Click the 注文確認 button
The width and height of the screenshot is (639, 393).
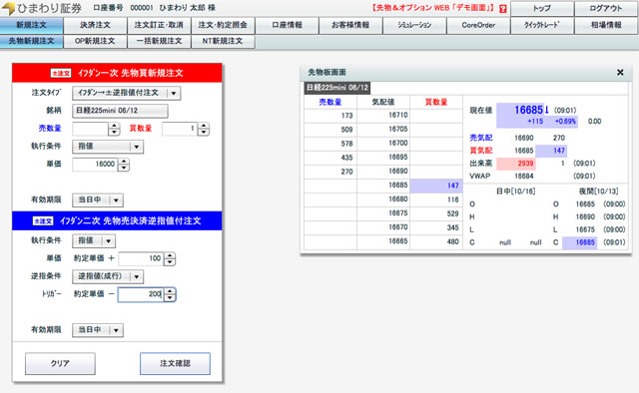pos(176,363)
